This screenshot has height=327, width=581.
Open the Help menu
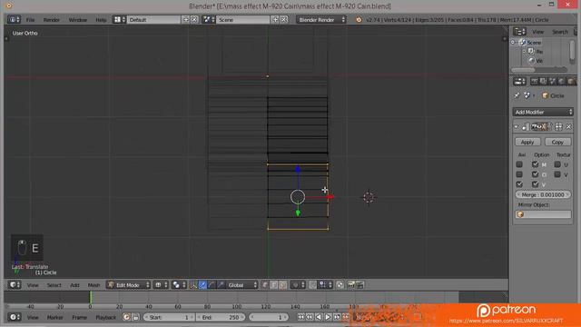click(101, 20)
